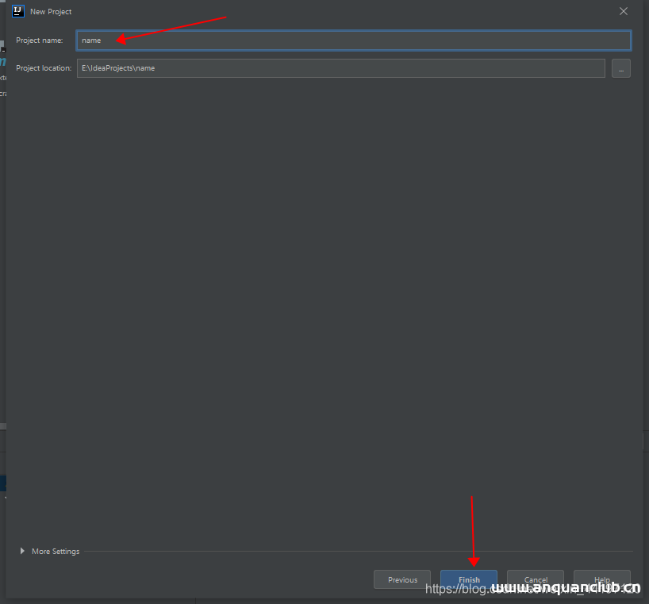649x604 pixels.
Task: Click the 'Project name:' label
Action: (40, 40)
